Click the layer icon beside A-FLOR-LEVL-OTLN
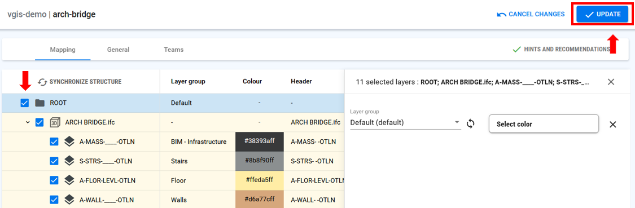 pyautogui.click(x=69, y=180)
